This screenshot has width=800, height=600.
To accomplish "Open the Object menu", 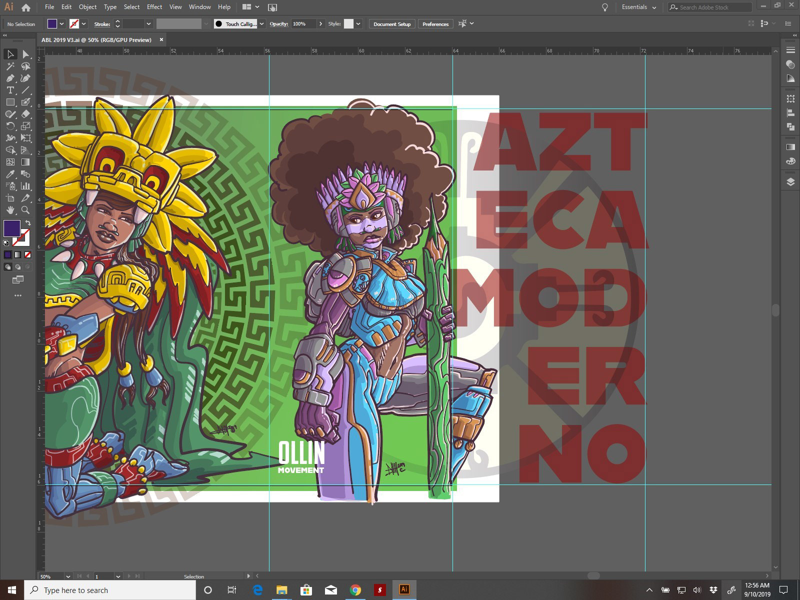I will (x=87, y=7).
